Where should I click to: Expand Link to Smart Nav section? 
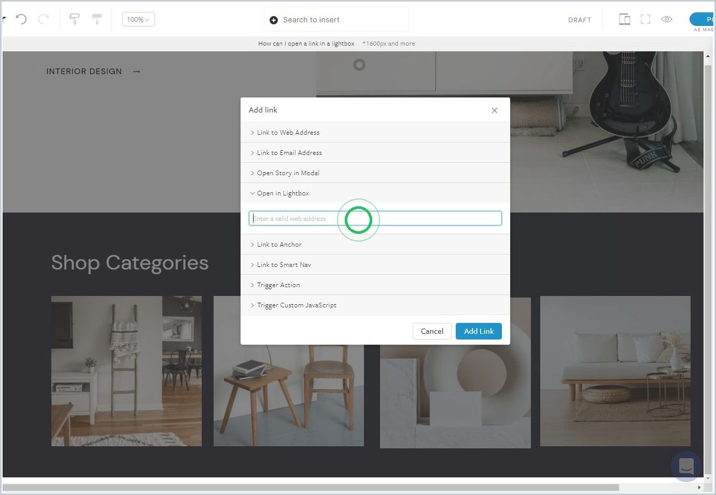click(x=375, y=265)
